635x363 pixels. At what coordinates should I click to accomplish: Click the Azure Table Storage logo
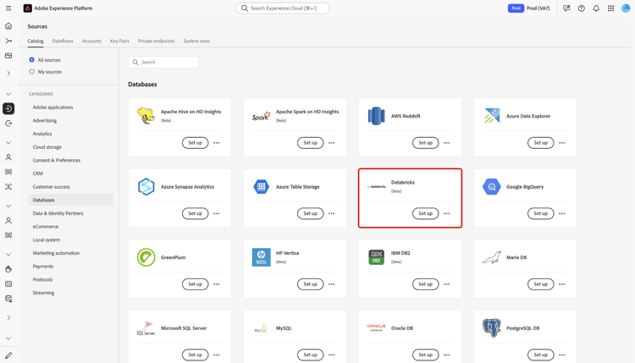262,186
